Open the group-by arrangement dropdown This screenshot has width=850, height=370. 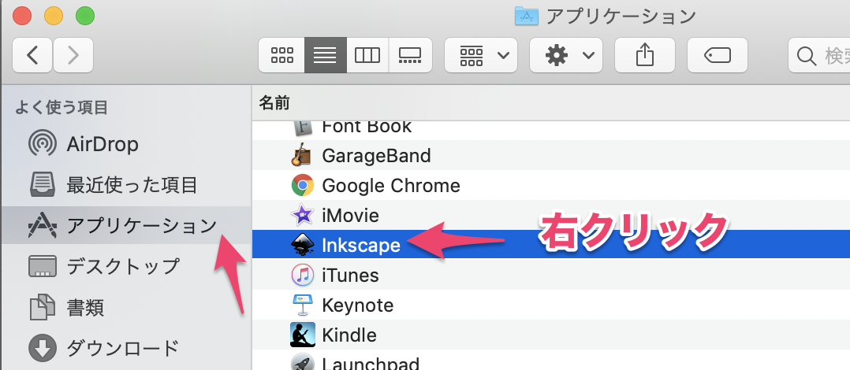pos(481,55)
